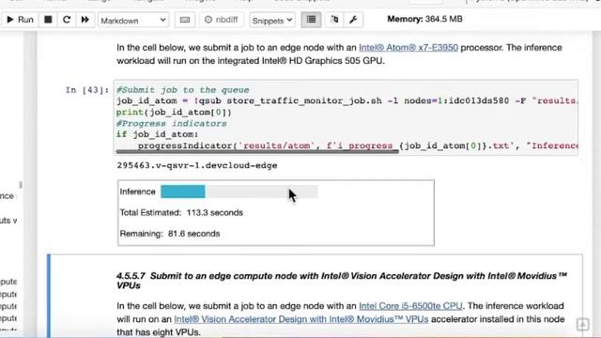The width and height of the screenshot is (601, 338).
Task: Open the wrench configuration icon
Action: pos(353,20)
